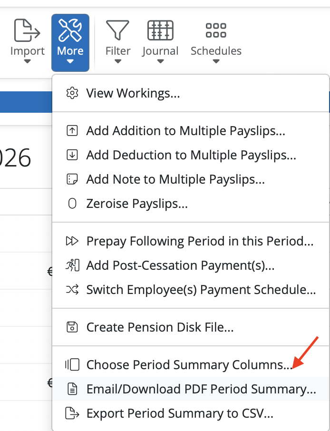Click the Schedules icon
Image resolution: width=330 pixels, height=431 pixels.
click(216, 30)
